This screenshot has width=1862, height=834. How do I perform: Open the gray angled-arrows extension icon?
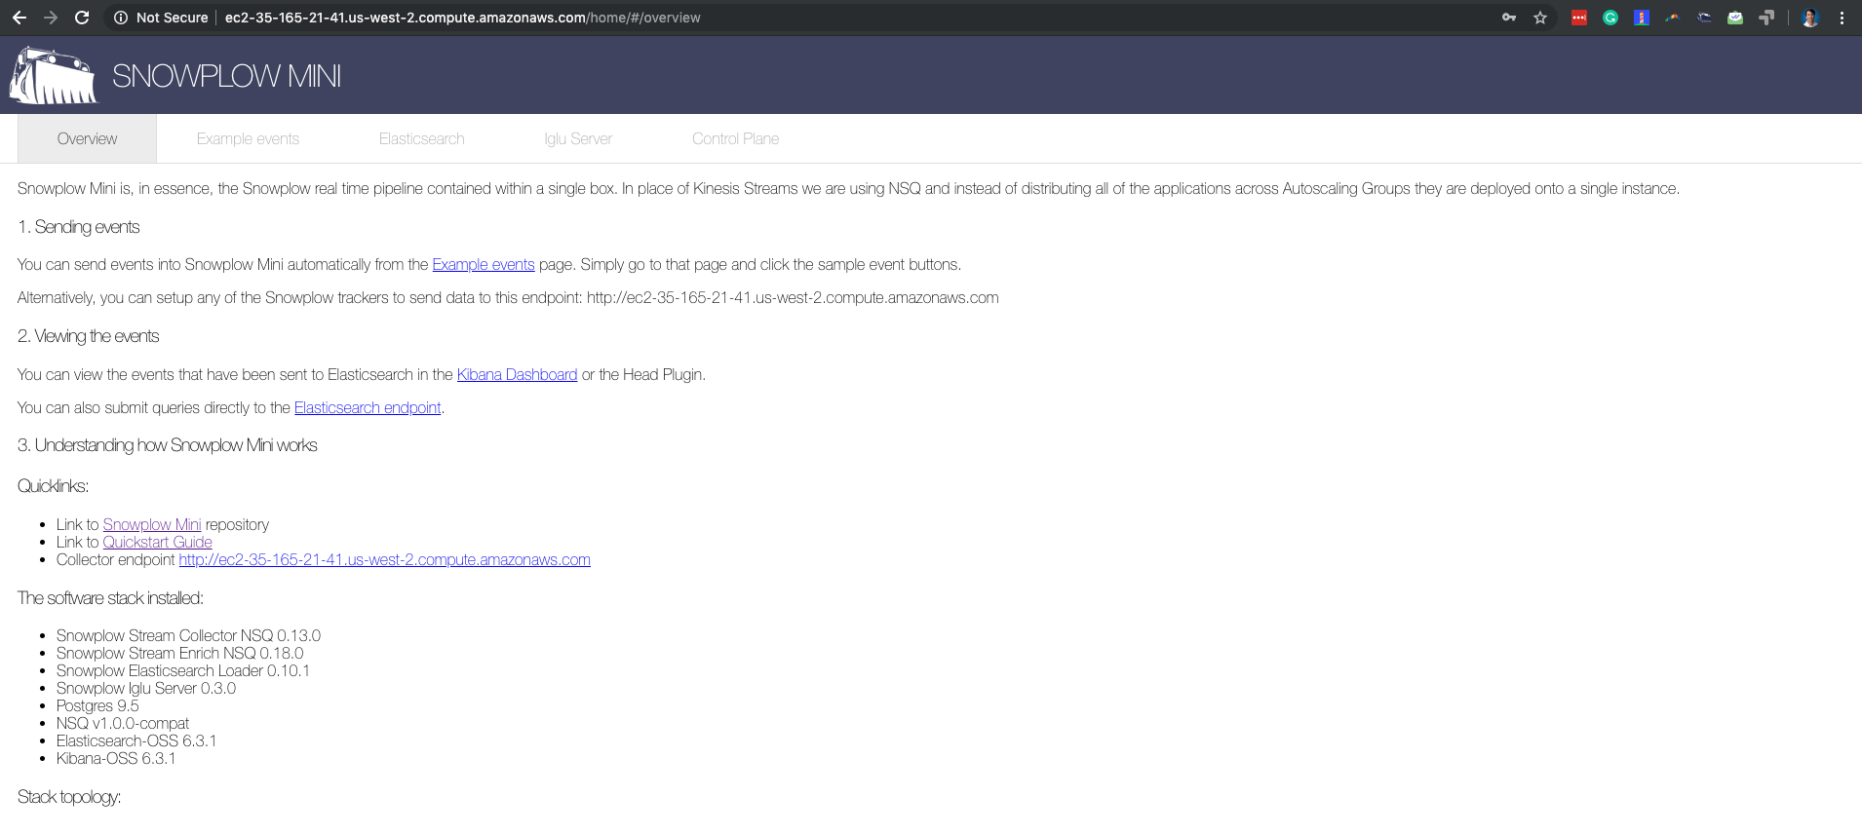pos(1766,18)
